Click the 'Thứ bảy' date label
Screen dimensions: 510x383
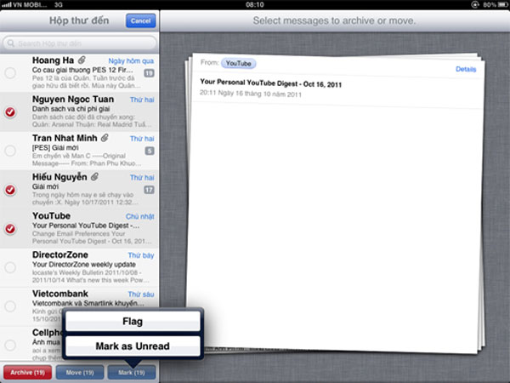click(141, 255)
